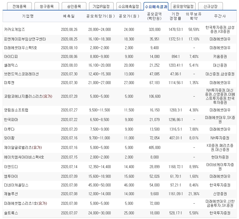Select the 수요예측결과 tab
The image size is (239, 219).
(x=156, y=7)
